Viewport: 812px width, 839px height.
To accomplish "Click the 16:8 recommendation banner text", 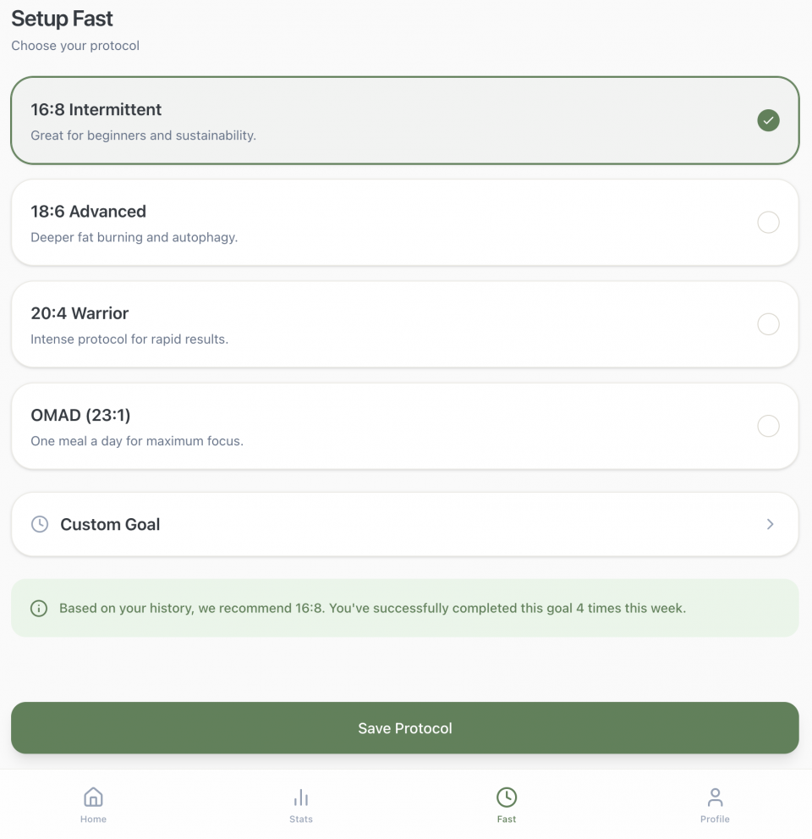I will pyautogui.click(x=372, y=609).
